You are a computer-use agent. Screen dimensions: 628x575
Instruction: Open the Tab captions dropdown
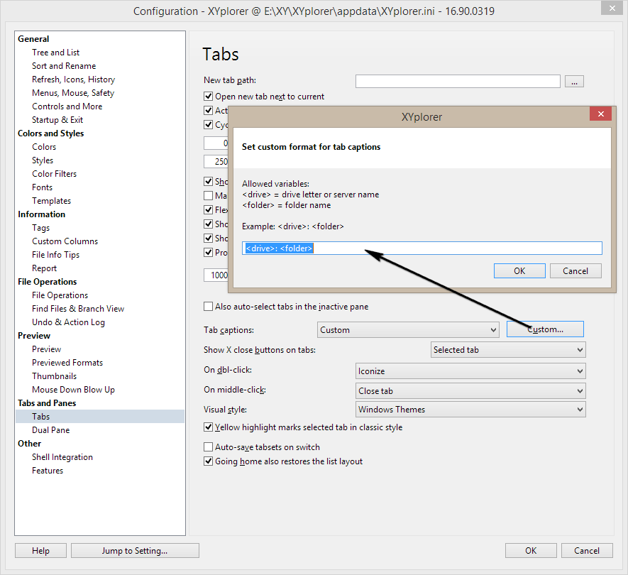coord(408,330)
